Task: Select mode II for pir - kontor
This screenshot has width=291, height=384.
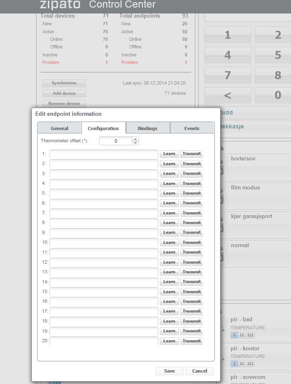Action: tap(242, 364)
